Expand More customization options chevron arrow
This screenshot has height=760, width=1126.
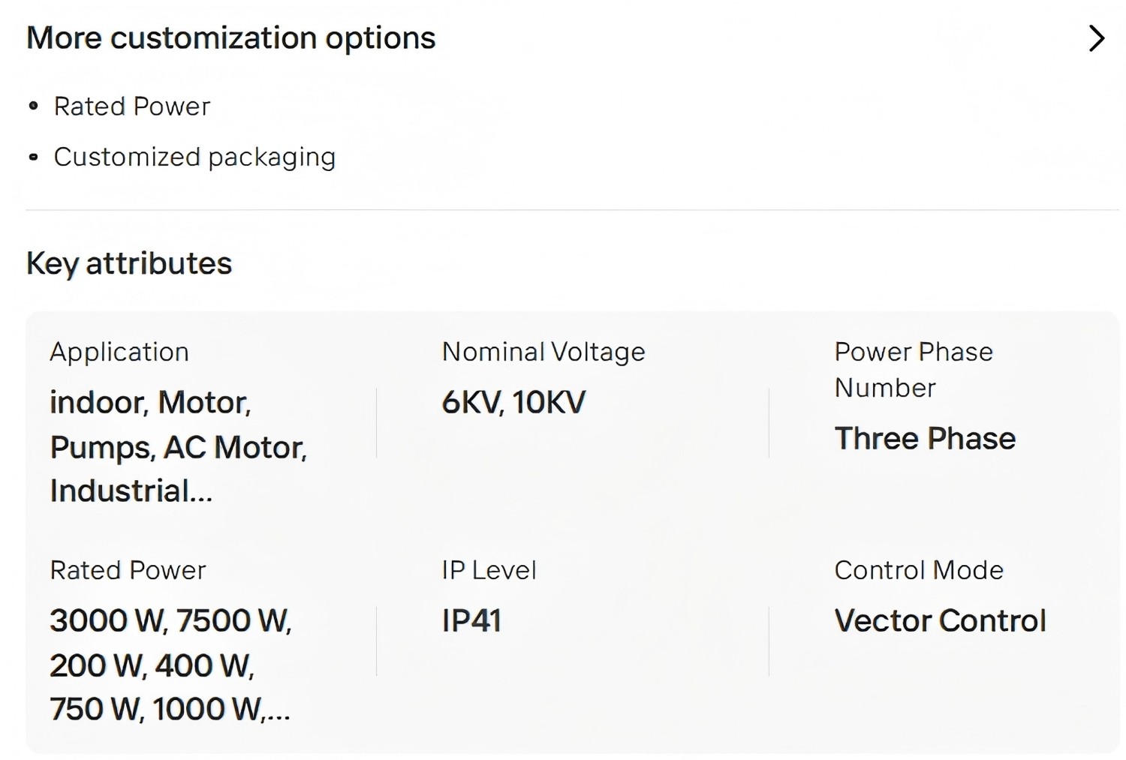[x=1097, y=38]
